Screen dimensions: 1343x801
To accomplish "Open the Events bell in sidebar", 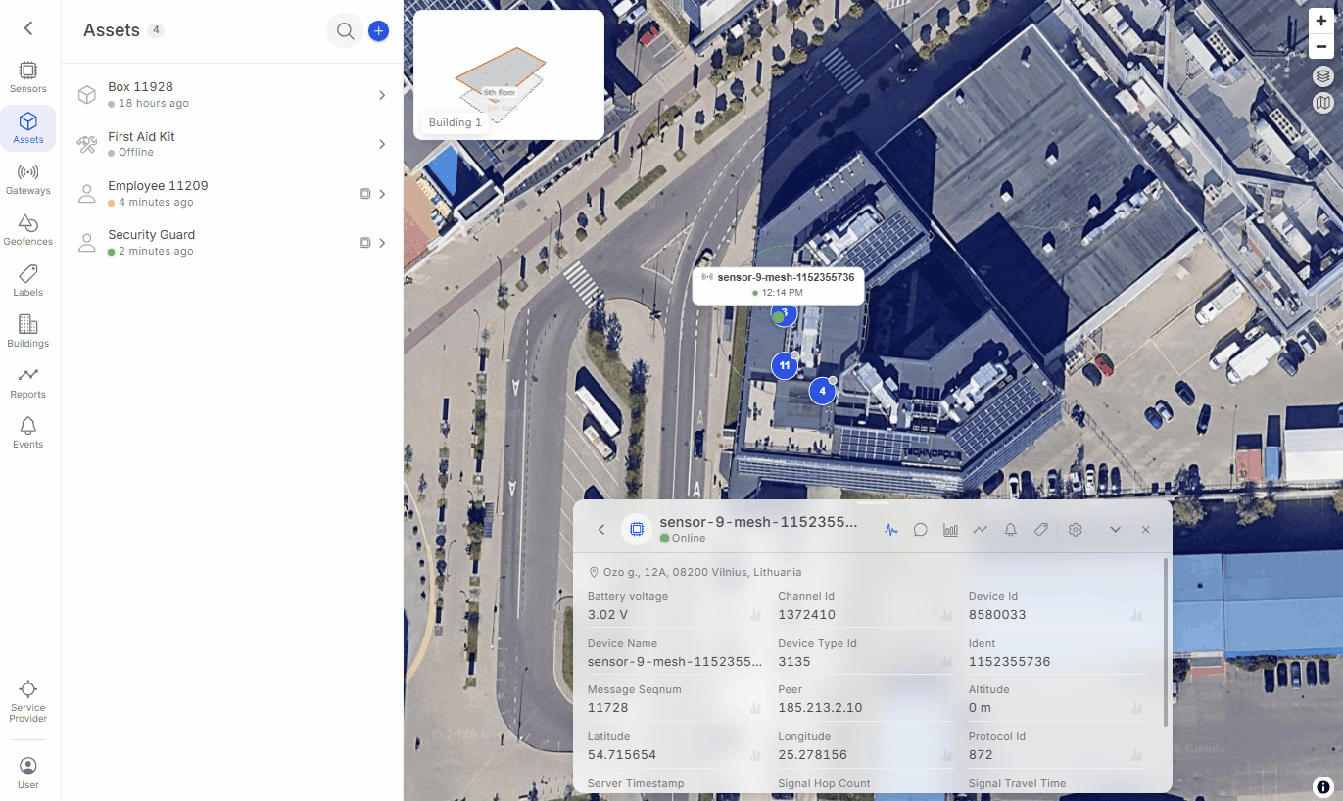I will (x=28, y=432).
